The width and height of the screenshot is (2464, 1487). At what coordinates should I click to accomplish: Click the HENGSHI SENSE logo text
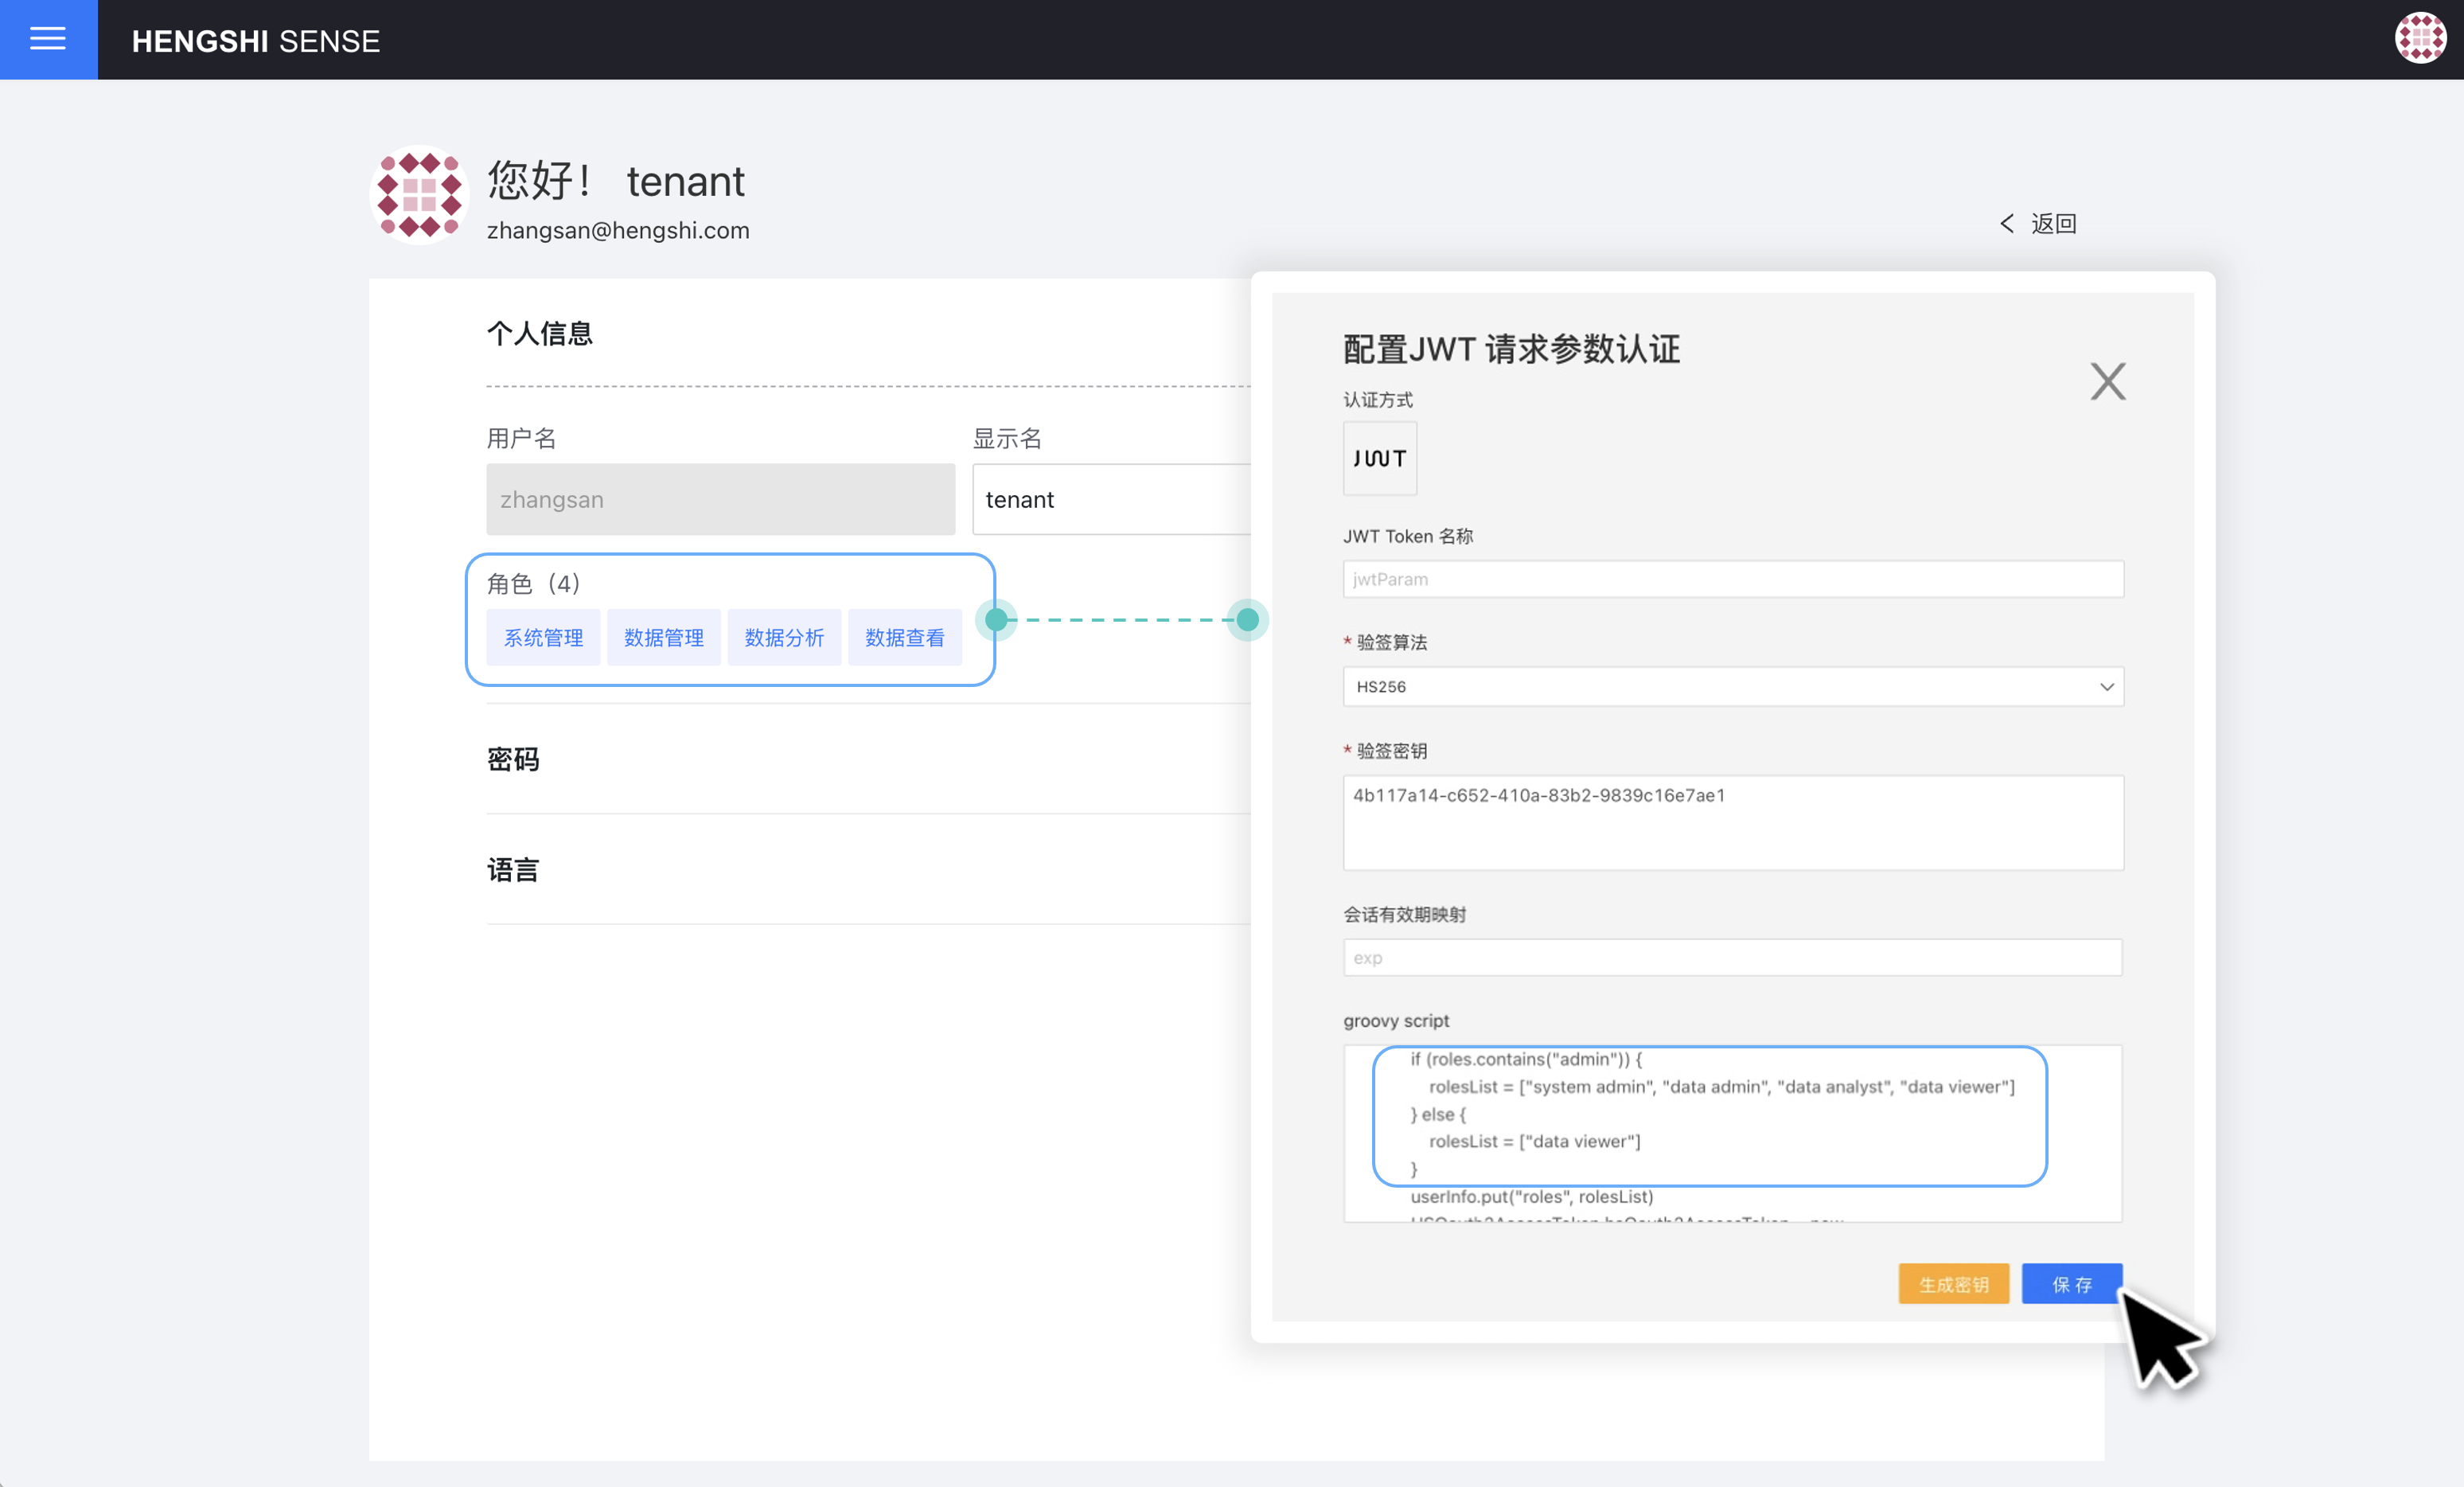(x=256, y=41)
